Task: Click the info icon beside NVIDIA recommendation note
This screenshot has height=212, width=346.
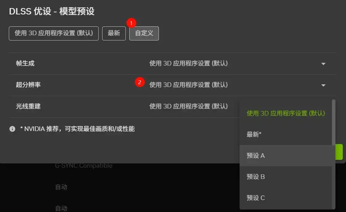Action: point(12,129)
